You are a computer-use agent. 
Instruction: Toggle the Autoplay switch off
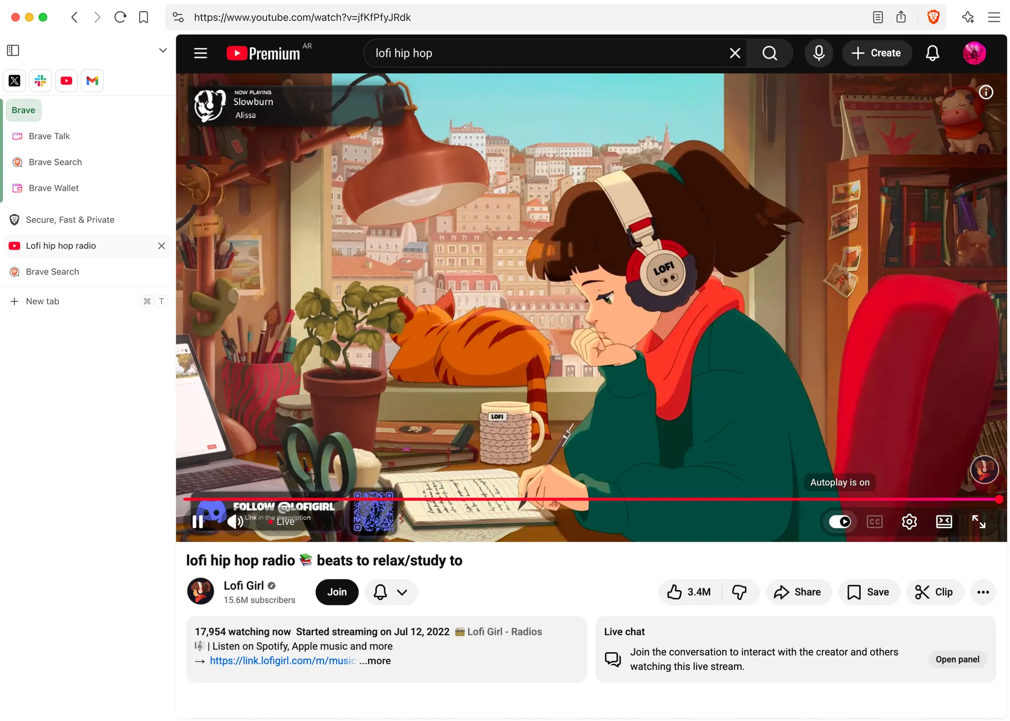click(x=840, y=521)
